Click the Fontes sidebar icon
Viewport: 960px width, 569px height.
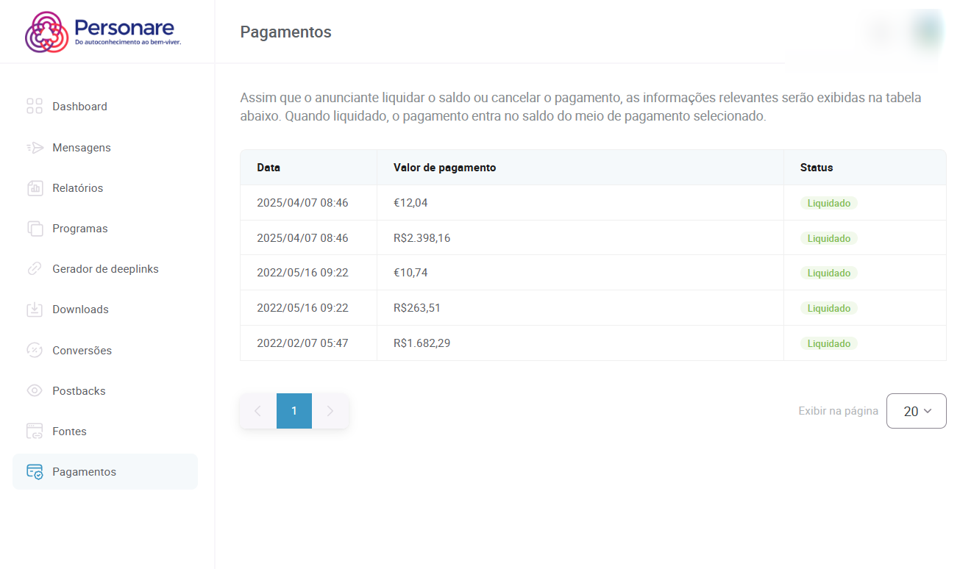tap(35, 432)
